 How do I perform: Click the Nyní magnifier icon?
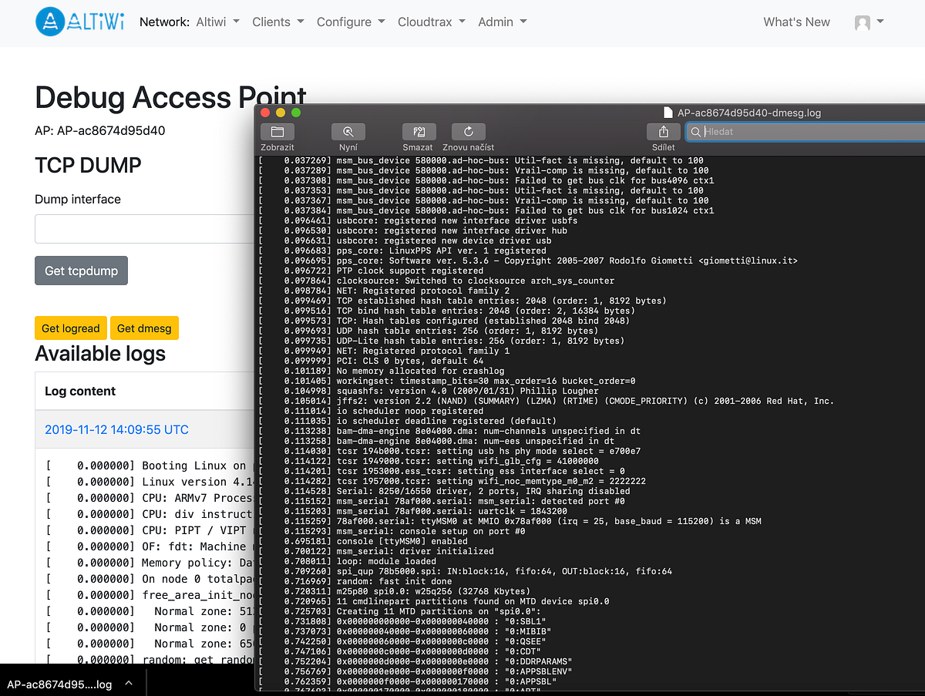(x=348, y=131)
